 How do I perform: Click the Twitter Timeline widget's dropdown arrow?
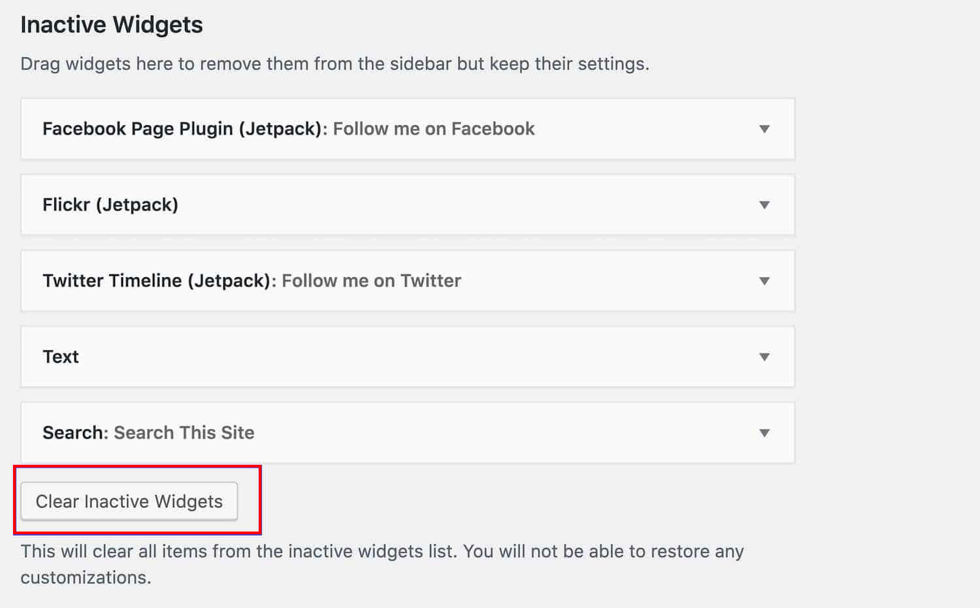click(x=764, y=281)
